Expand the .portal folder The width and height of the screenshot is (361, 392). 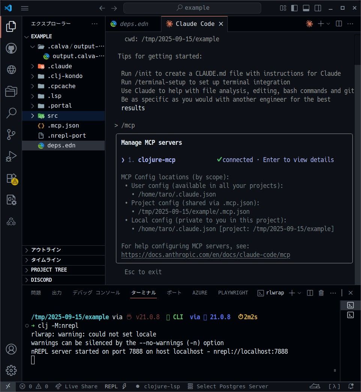33,106
